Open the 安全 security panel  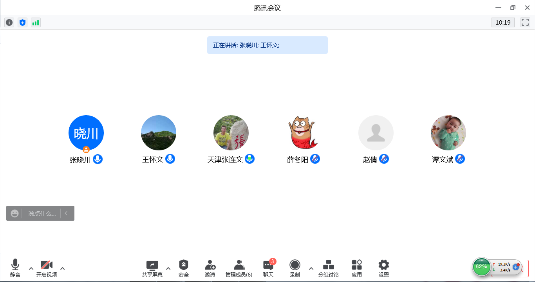tap(184, 268)
